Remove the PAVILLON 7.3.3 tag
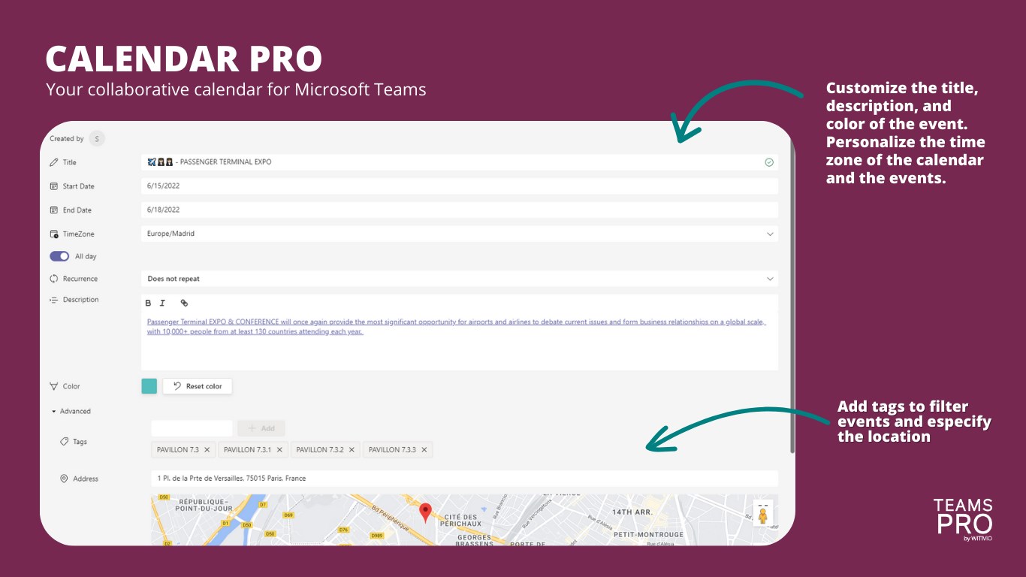This screenshot has width=1026, height=577. pos(424,450)
